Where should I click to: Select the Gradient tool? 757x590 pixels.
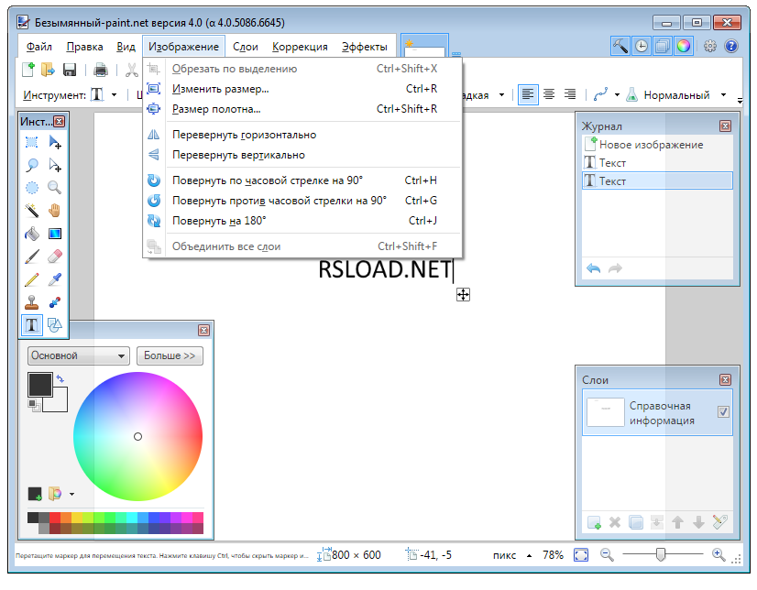[x=55, y=234]
